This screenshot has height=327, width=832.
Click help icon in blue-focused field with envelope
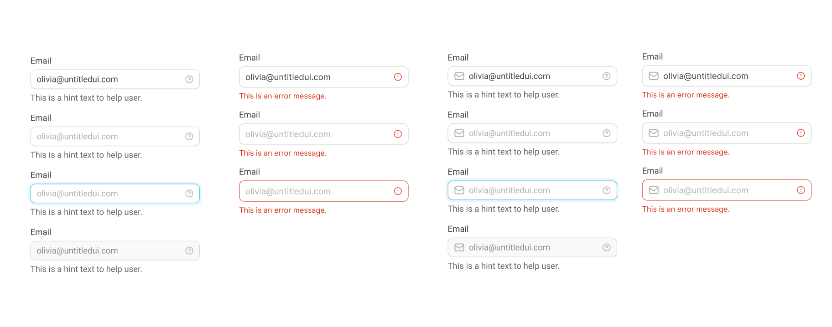(x=607, y=190)
